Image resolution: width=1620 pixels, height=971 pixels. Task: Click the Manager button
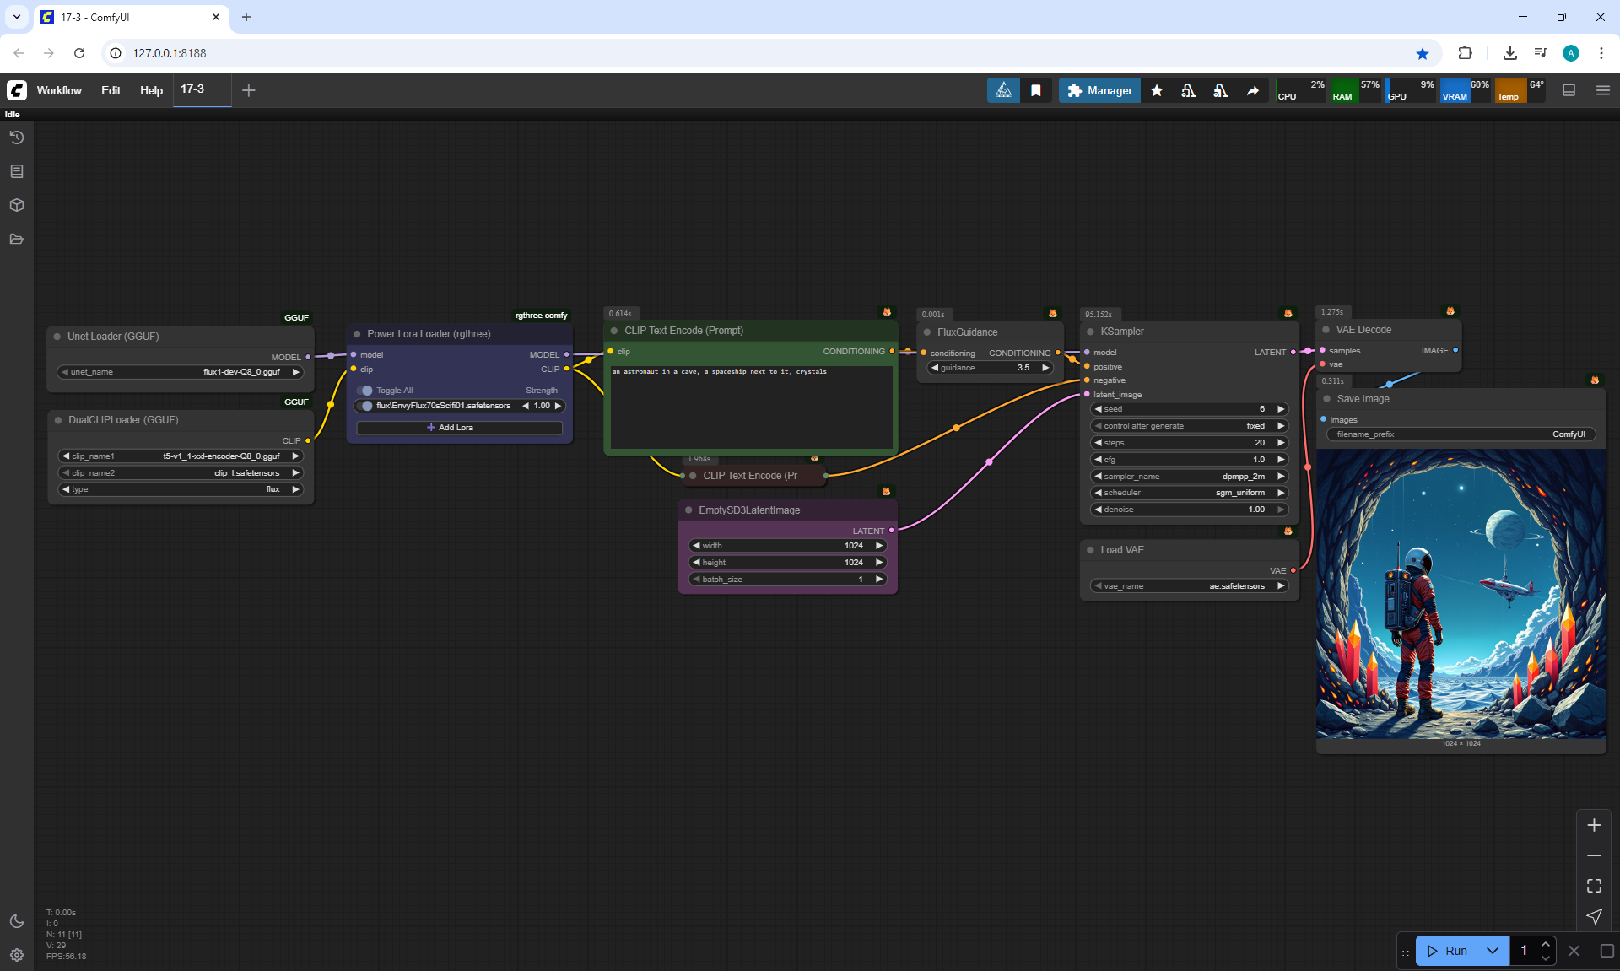pos(1099,90)
